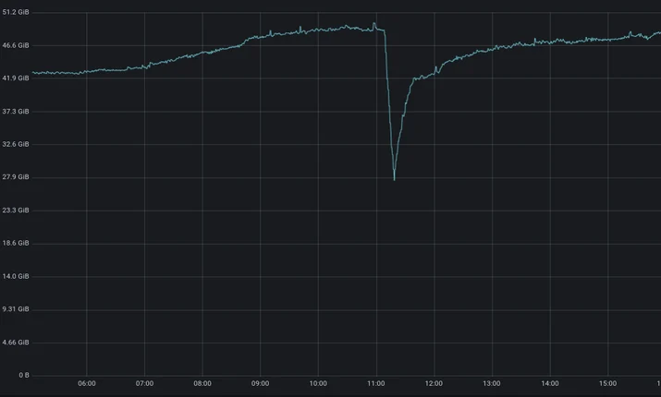Click the 13:00 time axis label
Image resolution: width=661 pixels, height=397 pixels.
point(492,383)
